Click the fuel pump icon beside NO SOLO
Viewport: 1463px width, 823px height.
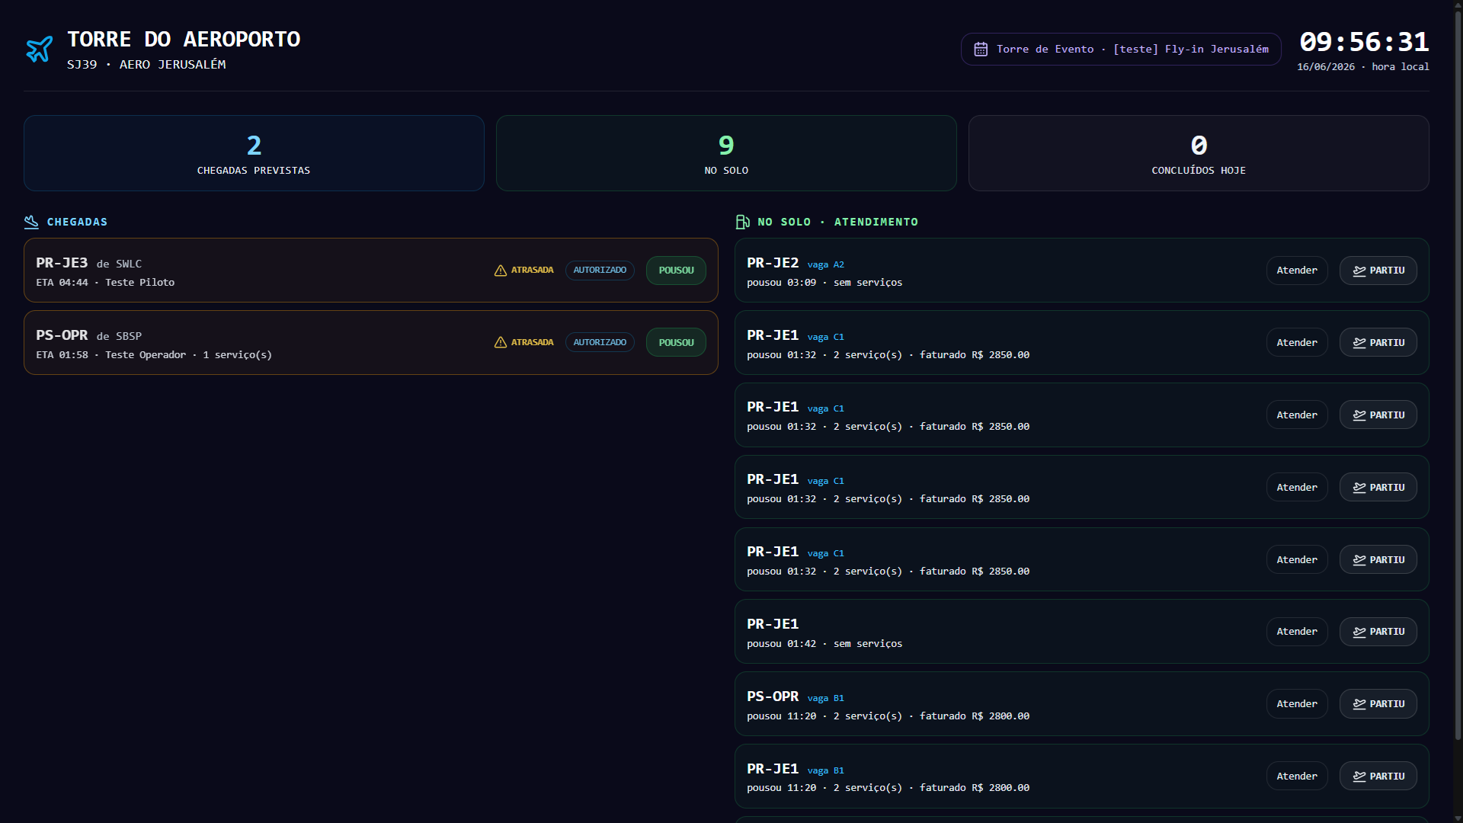[x=742, y=222]
